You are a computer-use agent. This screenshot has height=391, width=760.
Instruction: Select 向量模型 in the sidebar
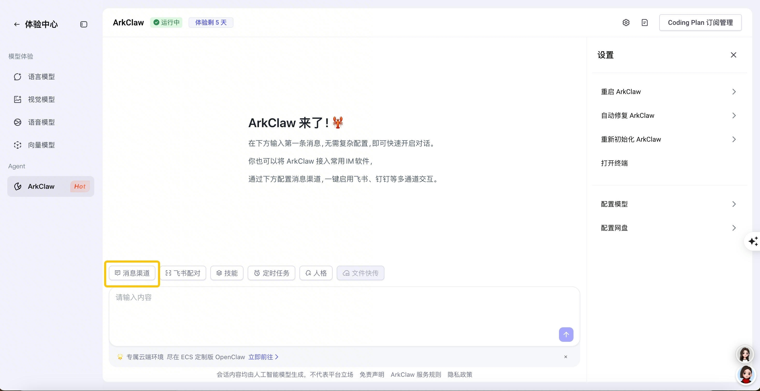point(41,145)
